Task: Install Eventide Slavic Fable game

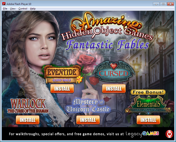Action: 62,89
